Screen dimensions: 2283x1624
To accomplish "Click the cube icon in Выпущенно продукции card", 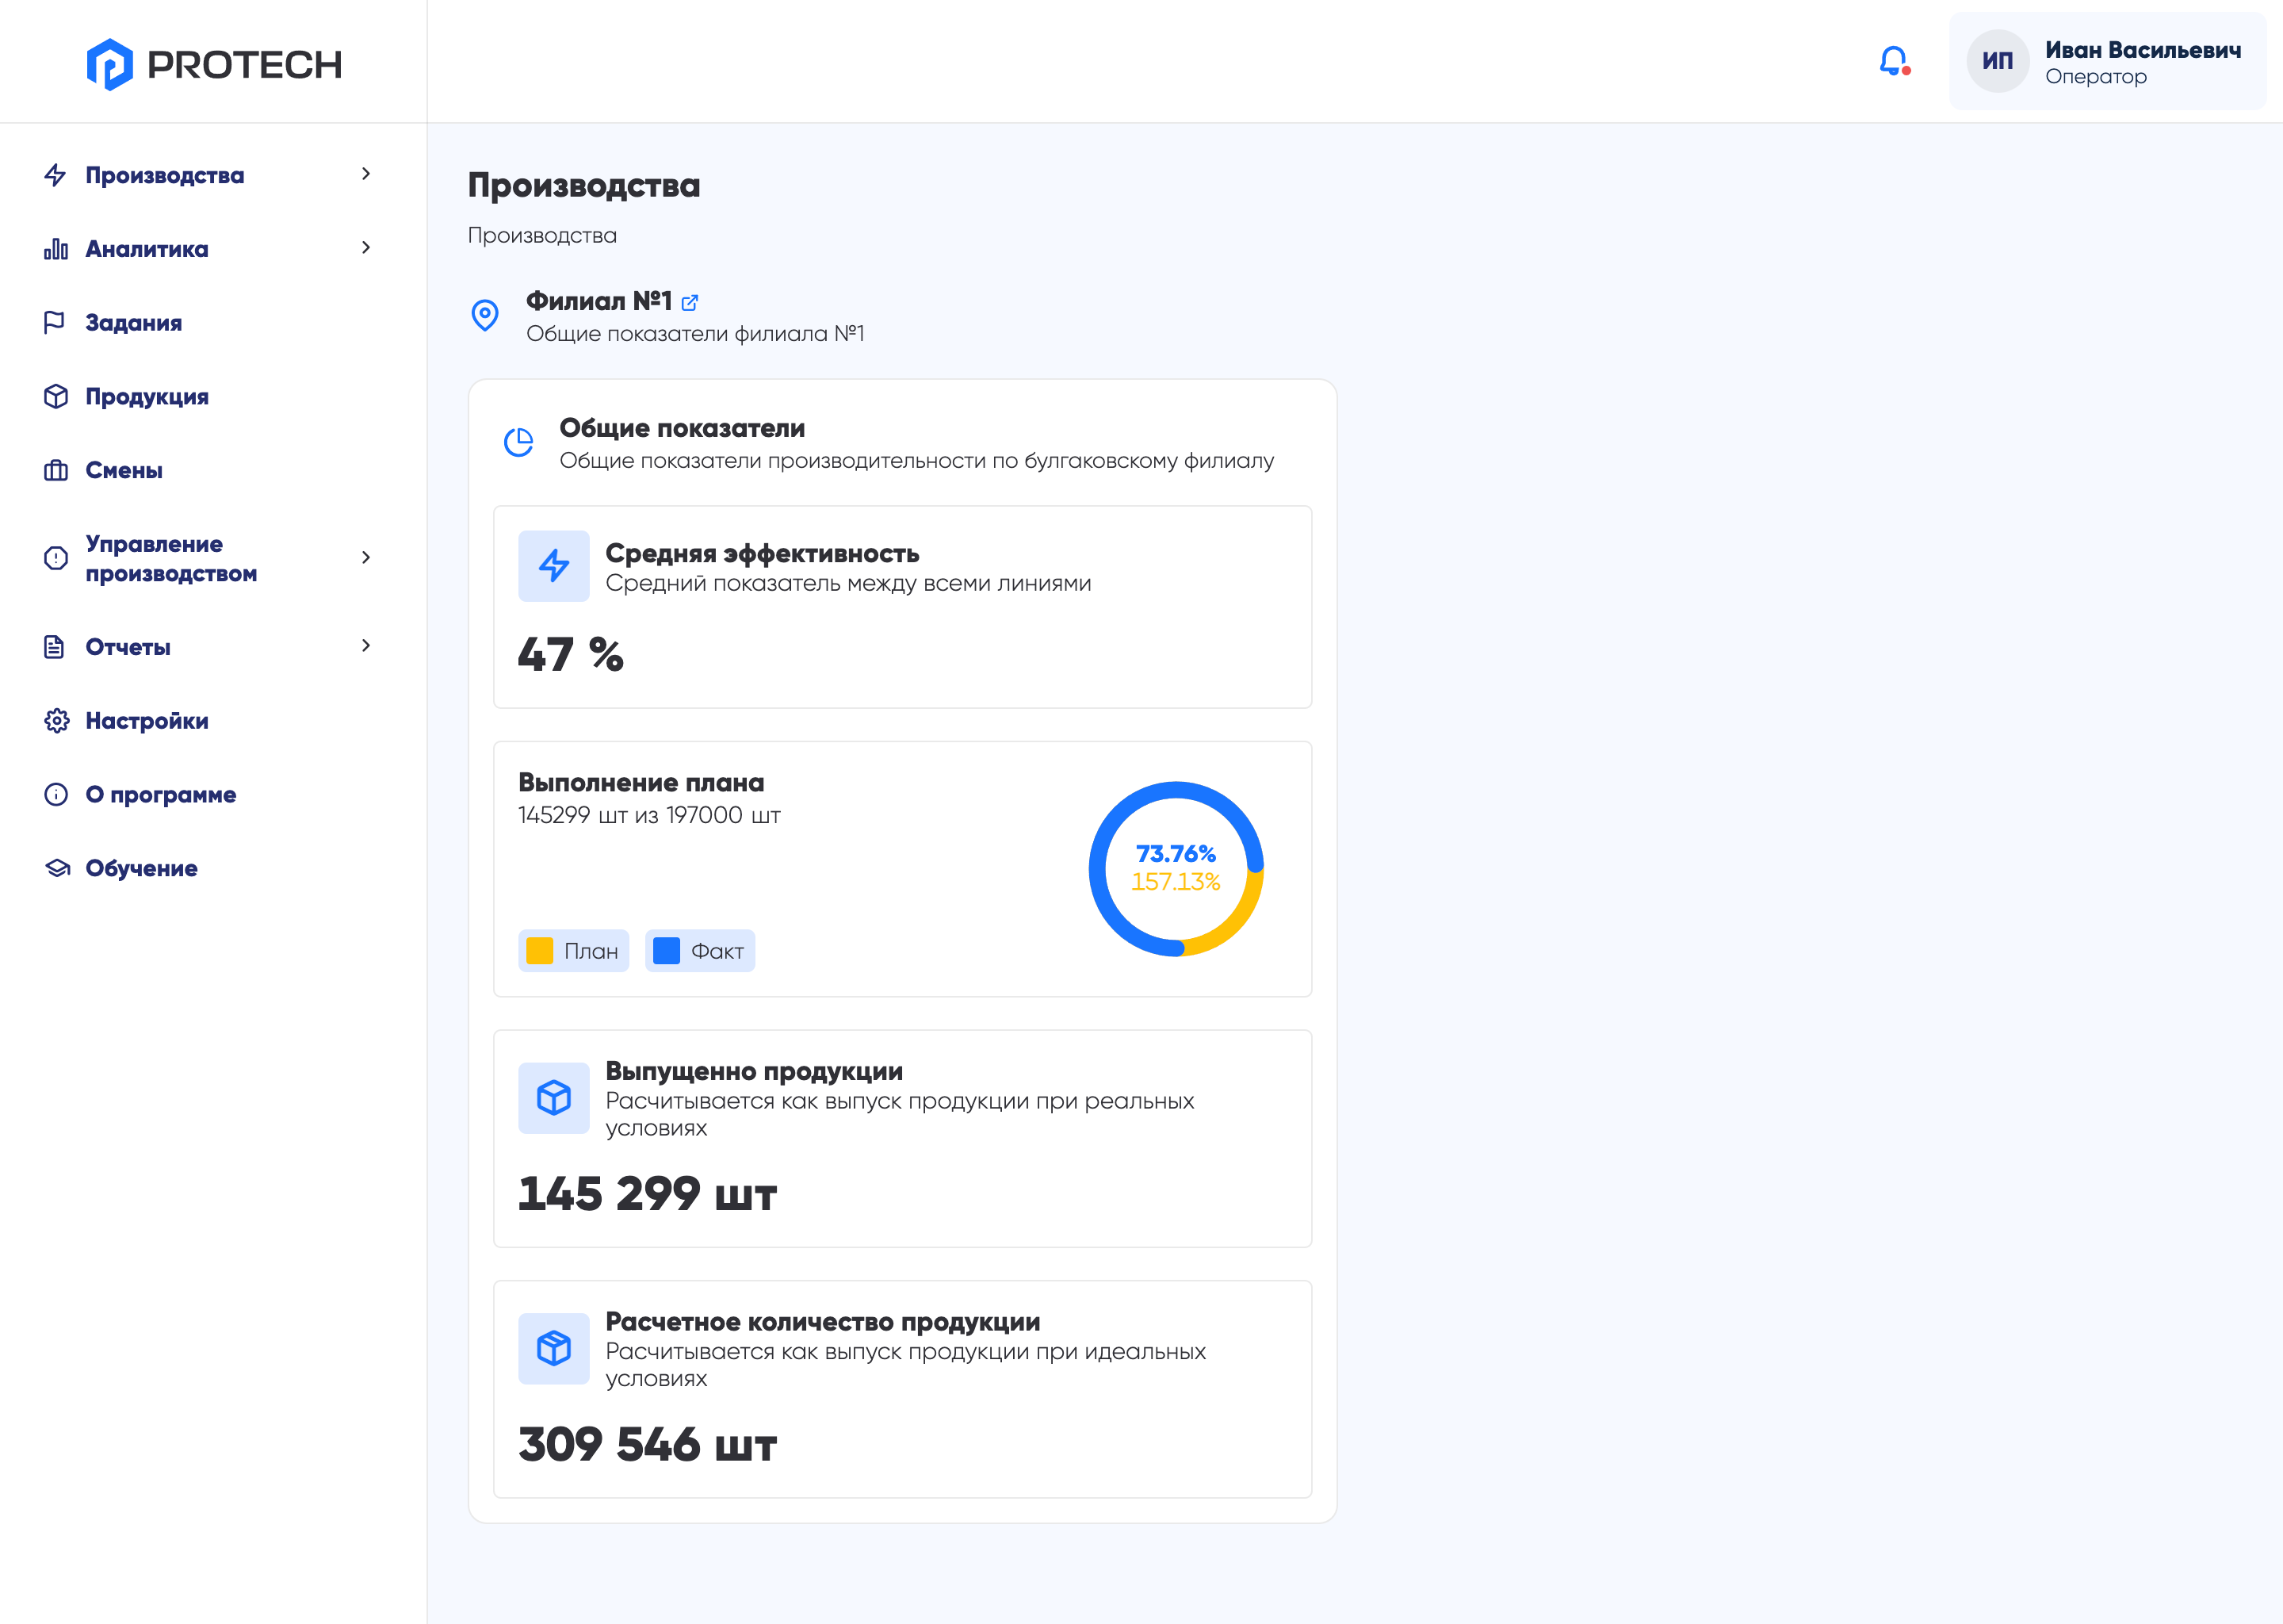I will point(554,1098).
